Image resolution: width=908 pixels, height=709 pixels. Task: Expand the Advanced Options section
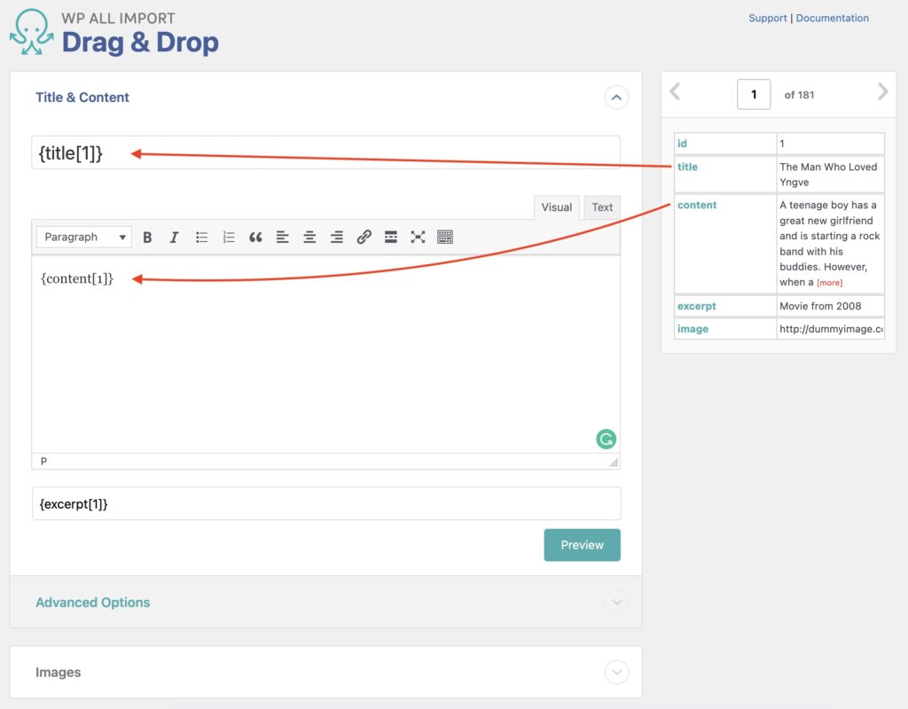pos(616,602)
